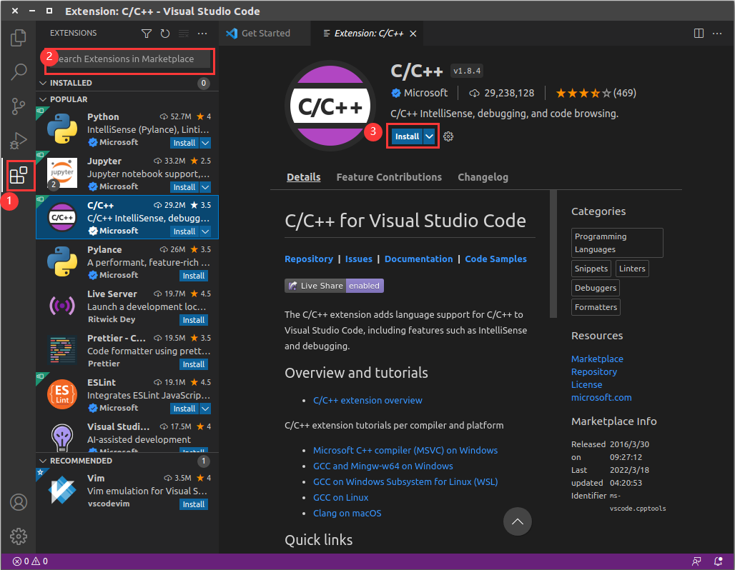The height and width of the screenshot is (570, 735).
Task: Select the Vim extension icon
Action: (62, 490)
